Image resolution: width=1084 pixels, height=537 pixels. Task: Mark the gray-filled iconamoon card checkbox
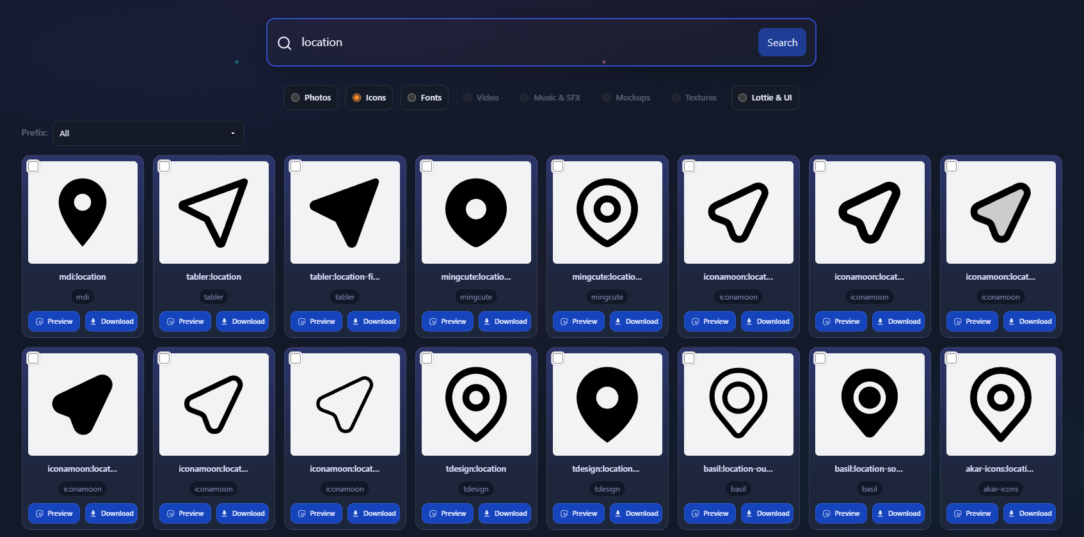(x=952, y=166)
